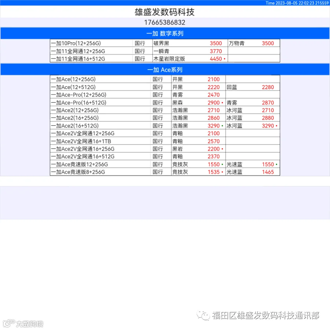The width and height of the screenshot is (330, 330).
Task: Select the 一加Ace-Pro(16+512G) row name
Action: 78,103
